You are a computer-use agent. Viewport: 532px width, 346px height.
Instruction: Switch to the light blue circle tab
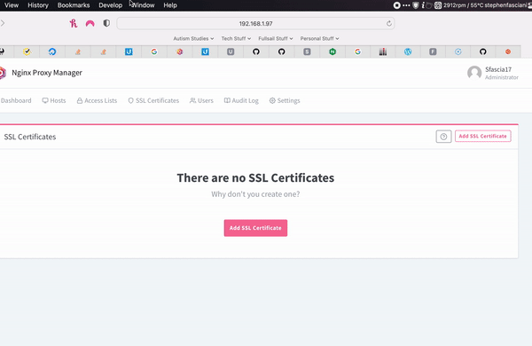pos(458,51)
